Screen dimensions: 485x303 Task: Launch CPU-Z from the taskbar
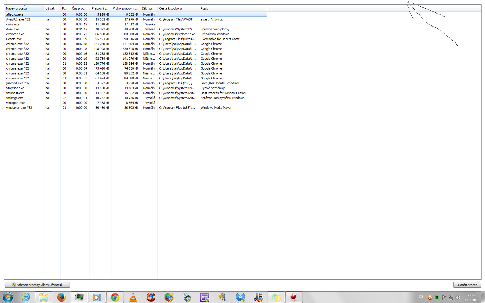click(x=205, y=297)
